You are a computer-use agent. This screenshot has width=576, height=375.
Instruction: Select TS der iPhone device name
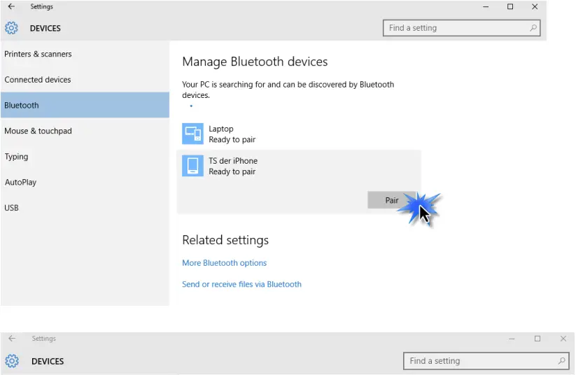click(233, 161)
